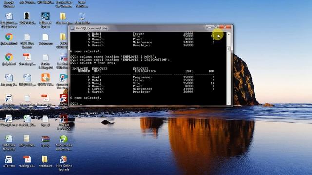
Task: Maximize the Run SQL Command Line window
Action: click(216, 27)
